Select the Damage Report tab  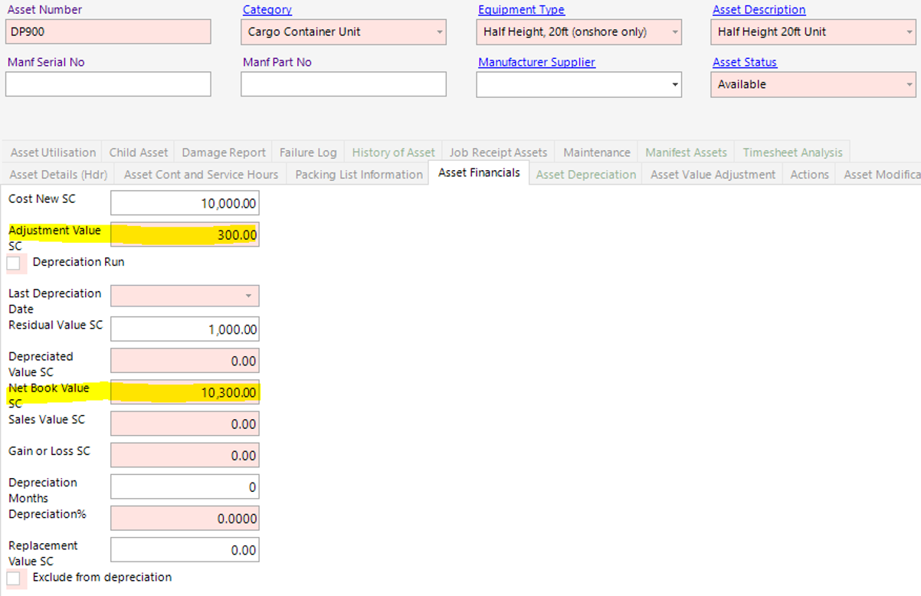tap(223, 152)
